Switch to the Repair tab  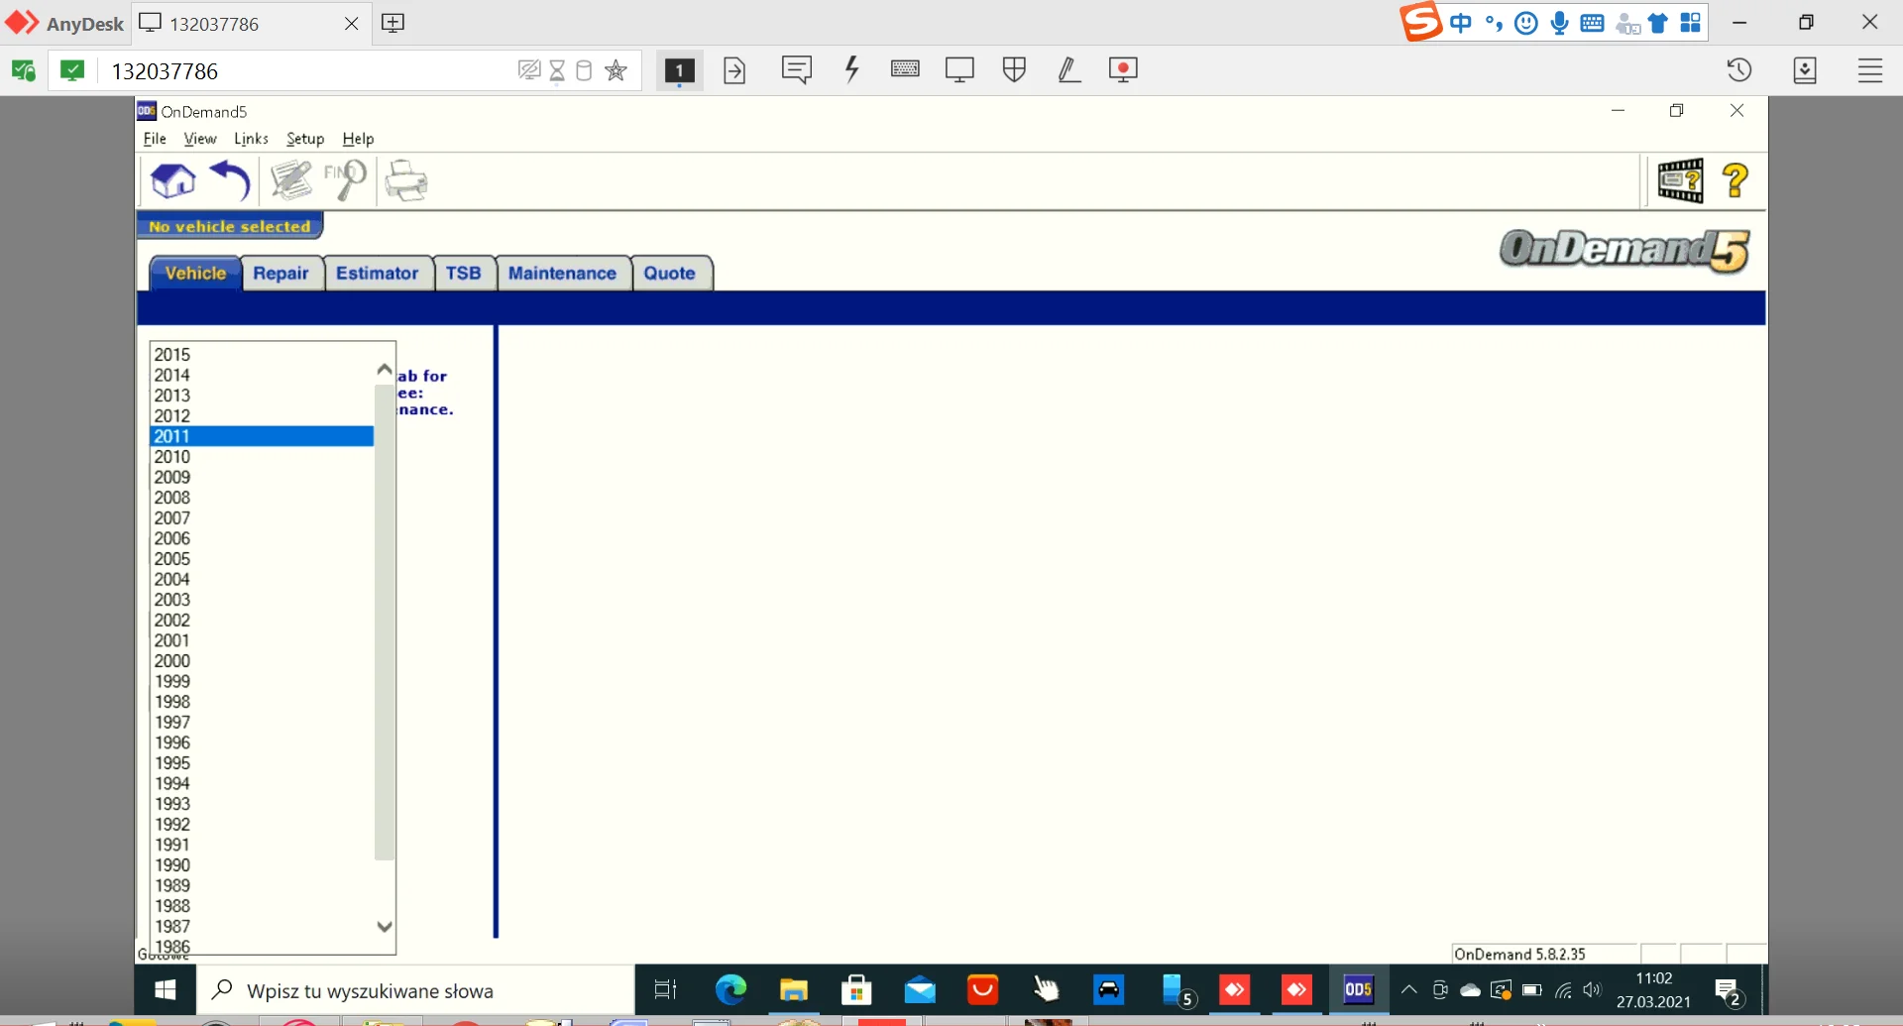coord(280,274)
